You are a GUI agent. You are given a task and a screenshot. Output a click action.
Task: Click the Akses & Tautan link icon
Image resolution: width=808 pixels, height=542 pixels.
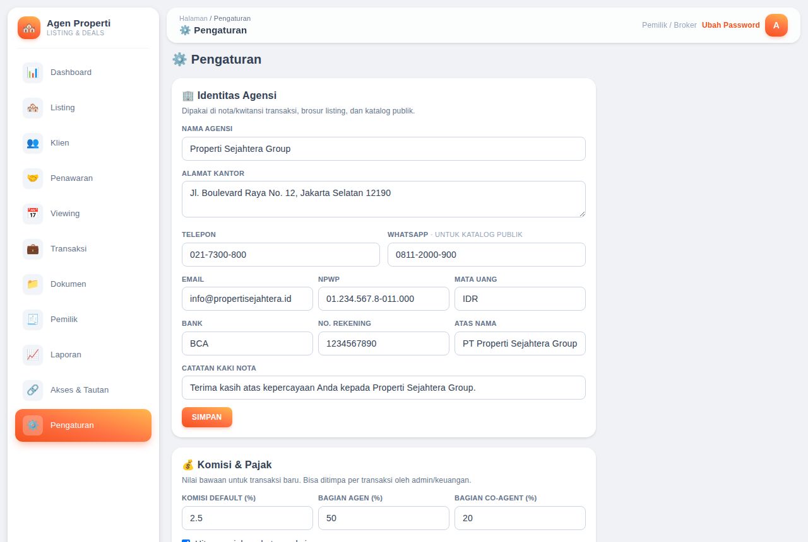tap(33, 390)
